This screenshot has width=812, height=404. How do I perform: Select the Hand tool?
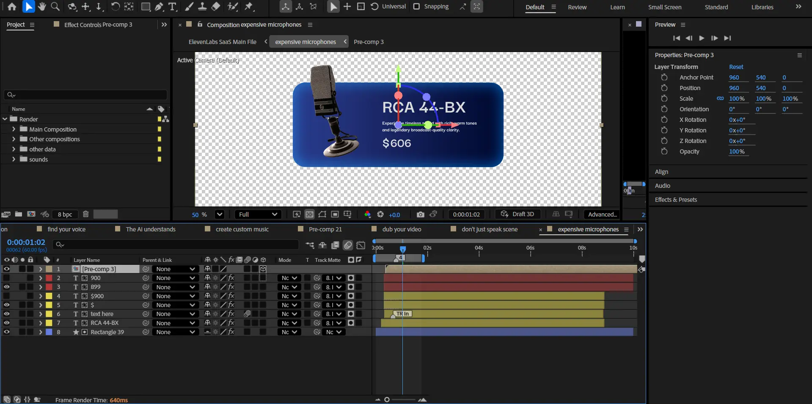click(41, 7)
